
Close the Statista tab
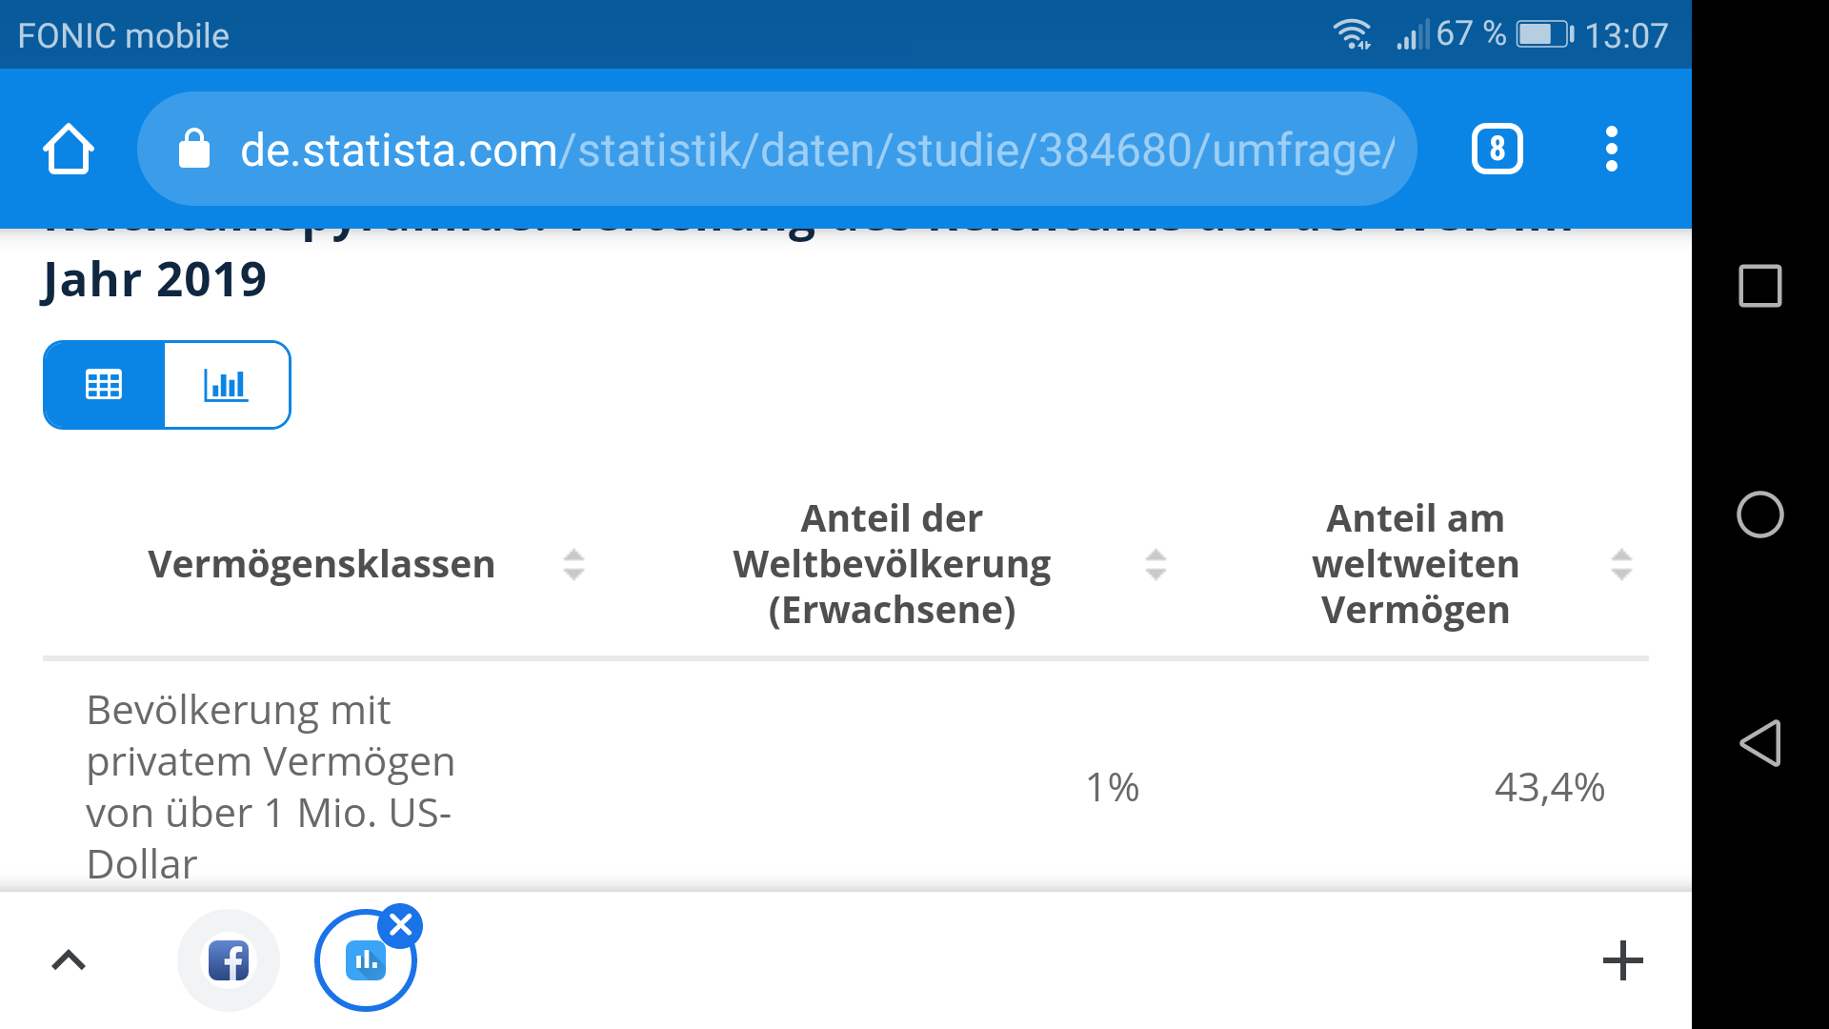(x=401, y=925)
